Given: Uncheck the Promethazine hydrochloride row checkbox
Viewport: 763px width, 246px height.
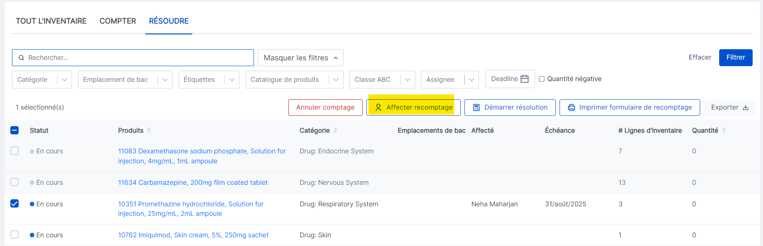Looking at the screenshot, I should coord(14,204).
